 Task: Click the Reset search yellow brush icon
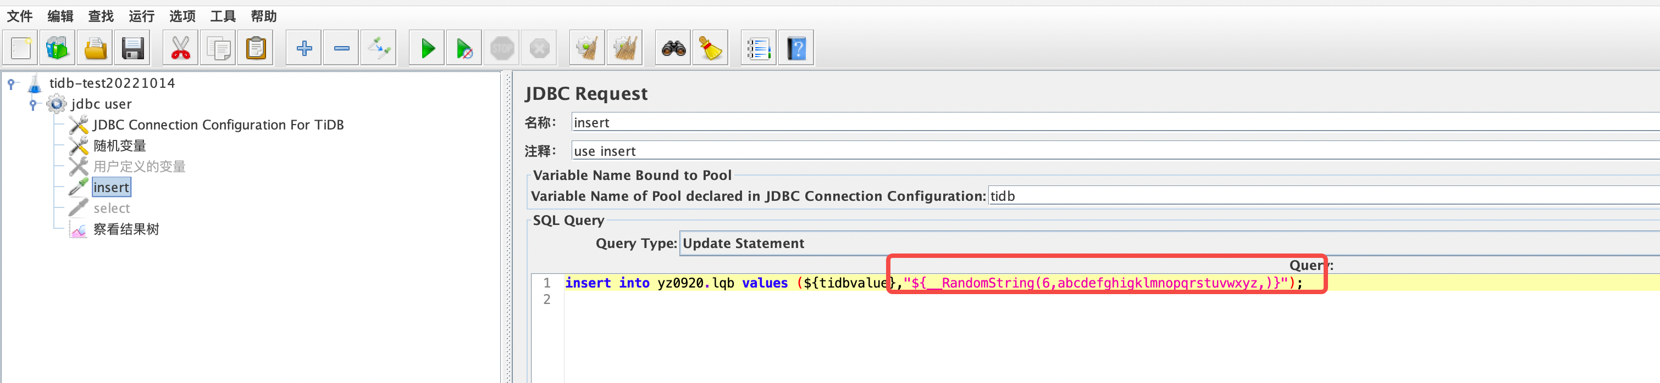pos(711,48)
